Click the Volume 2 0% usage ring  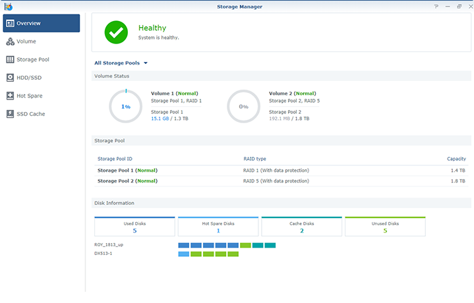tap(244, 106)
